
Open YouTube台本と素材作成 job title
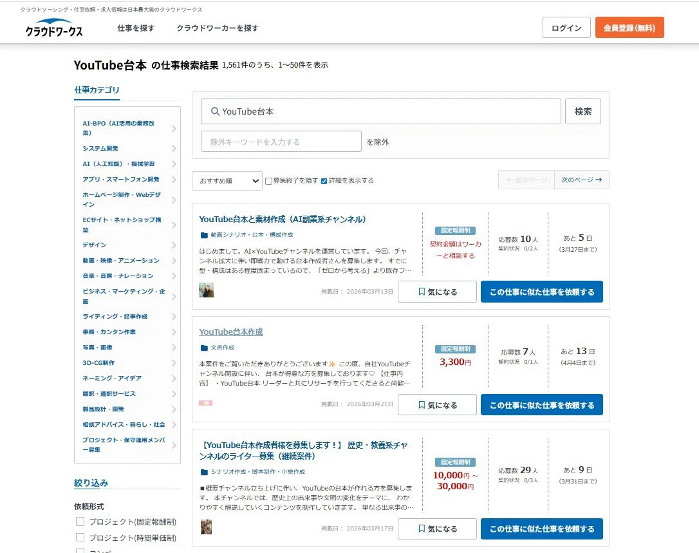(283, 220)
